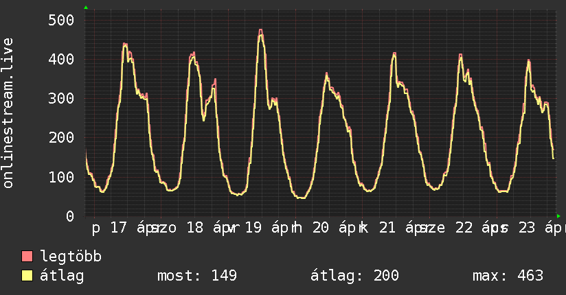The width and height of the screenshot is (566, 295).
Task: Click the x-axis date label 18
Action: point(195,228)
